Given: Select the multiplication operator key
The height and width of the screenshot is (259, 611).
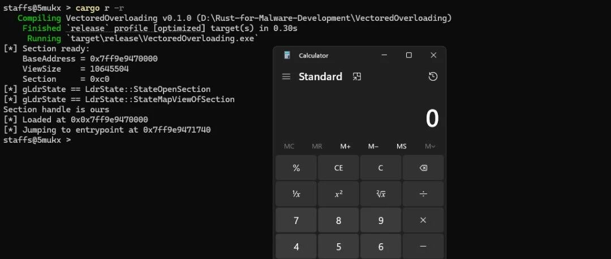Looking at the screenshot, I should pyautogui.click(x=423, y=220).
